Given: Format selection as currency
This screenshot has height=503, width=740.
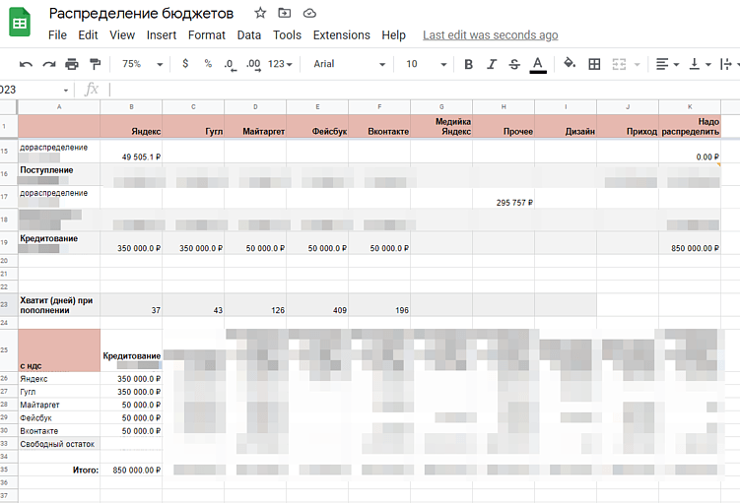Looking at the screenshot, I should point(185,64).
